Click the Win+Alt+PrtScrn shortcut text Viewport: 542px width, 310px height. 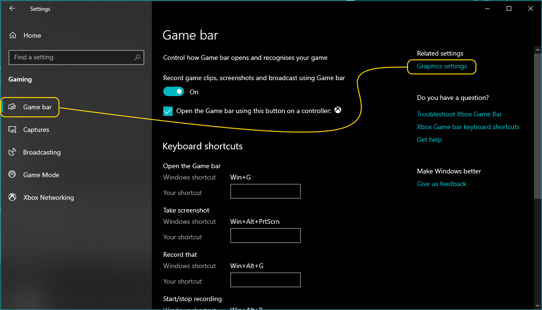click(x=255, y=221)
